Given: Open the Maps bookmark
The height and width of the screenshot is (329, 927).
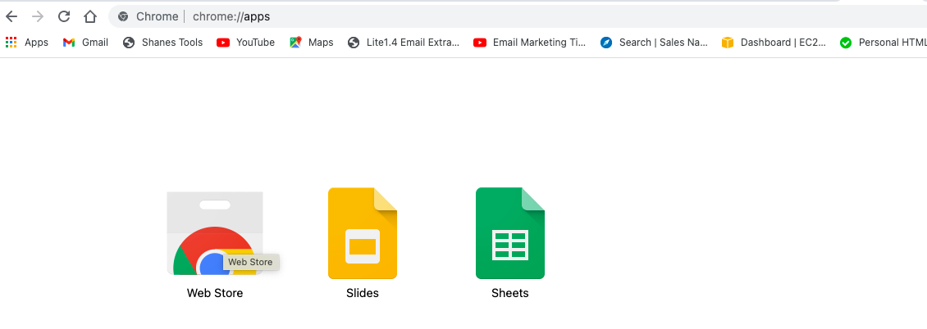Looking at the screenshot, I should pos(312,43).
